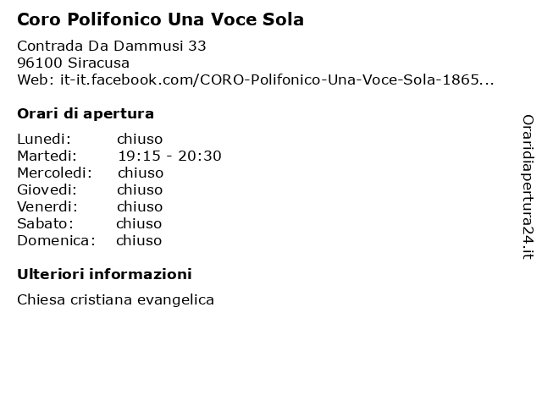This screenshot has width=542, height=406.
Task: Select the Martedì day label
Action: [47, 156]
